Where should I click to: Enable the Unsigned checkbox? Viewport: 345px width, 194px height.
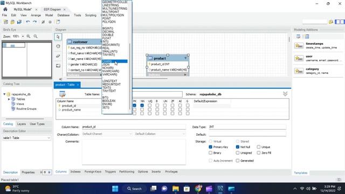coord(238,153)
